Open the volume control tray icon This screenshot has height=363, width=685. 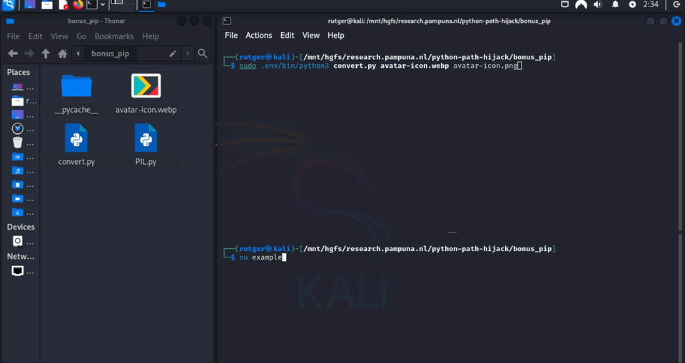click(x=598, y=4)
